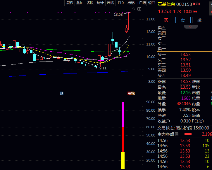This screenshot has width=212, height=170.
Task: Click the 卖一 order row label
Action: [162, 49]
